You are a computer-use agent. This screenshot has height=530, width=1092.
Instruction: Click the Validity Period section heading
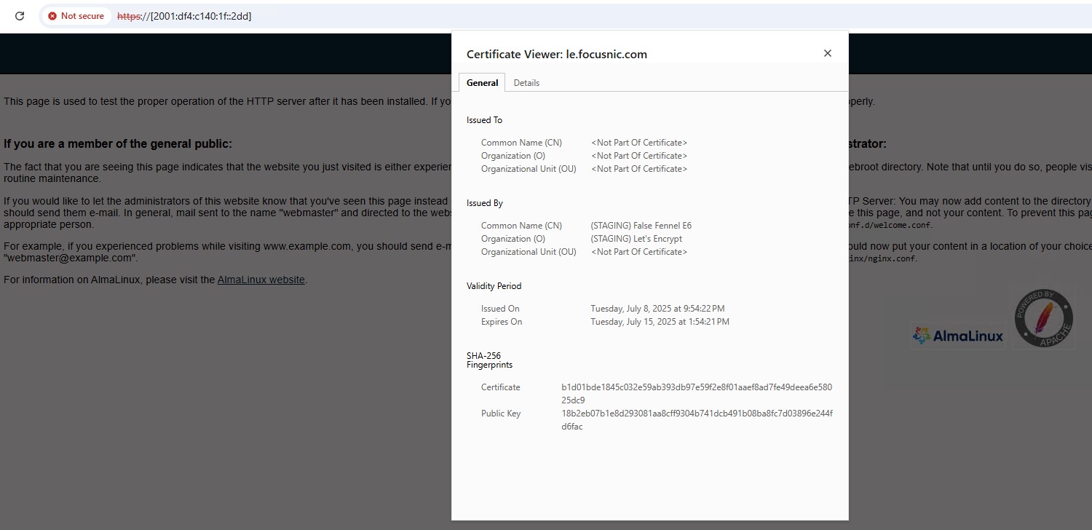click(x=494, y=286)
